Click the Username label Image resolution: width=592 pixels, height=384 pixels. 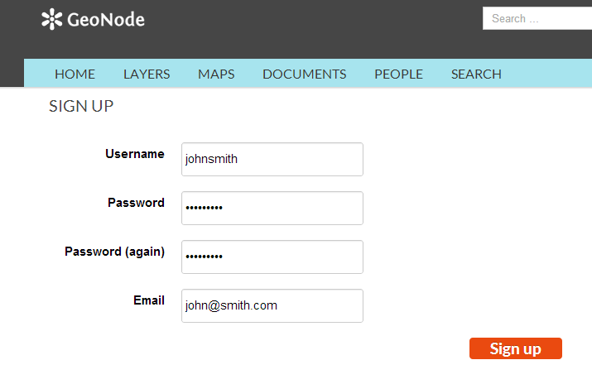pyautogui.click(x=135, y=154)
